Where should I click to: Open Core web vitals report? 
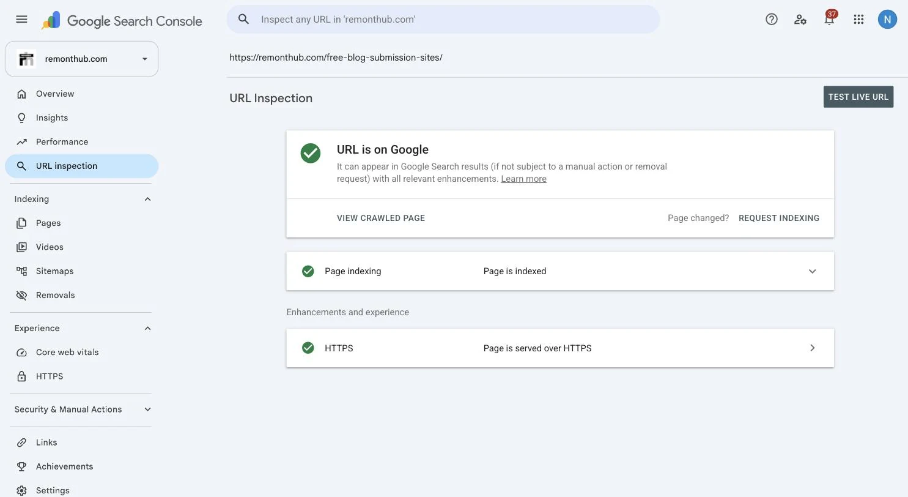(x=82, y=352)
